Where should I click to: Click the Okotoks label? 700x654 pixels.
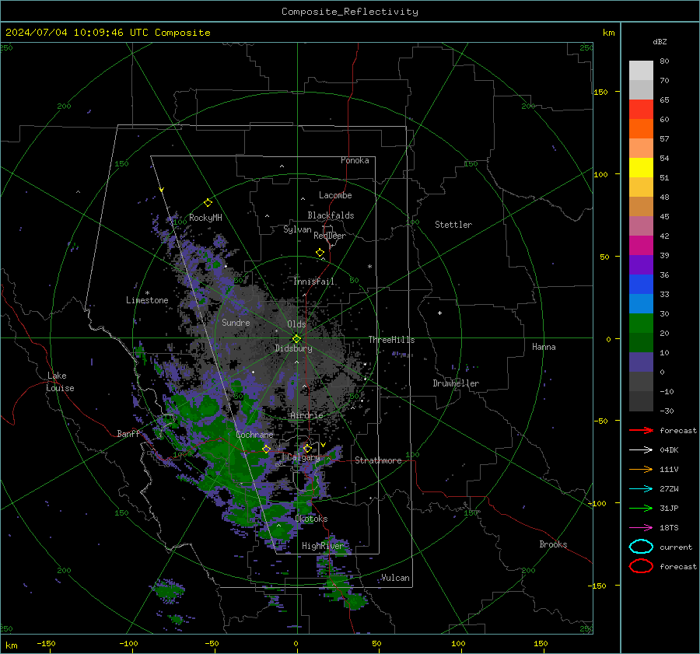(x=311, y=519)
